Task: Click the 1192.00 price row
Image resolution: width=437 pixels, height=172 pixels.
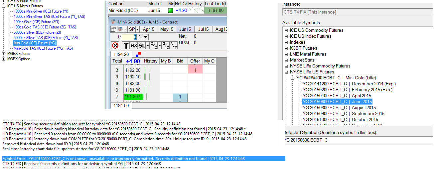Action: [133, 83]
